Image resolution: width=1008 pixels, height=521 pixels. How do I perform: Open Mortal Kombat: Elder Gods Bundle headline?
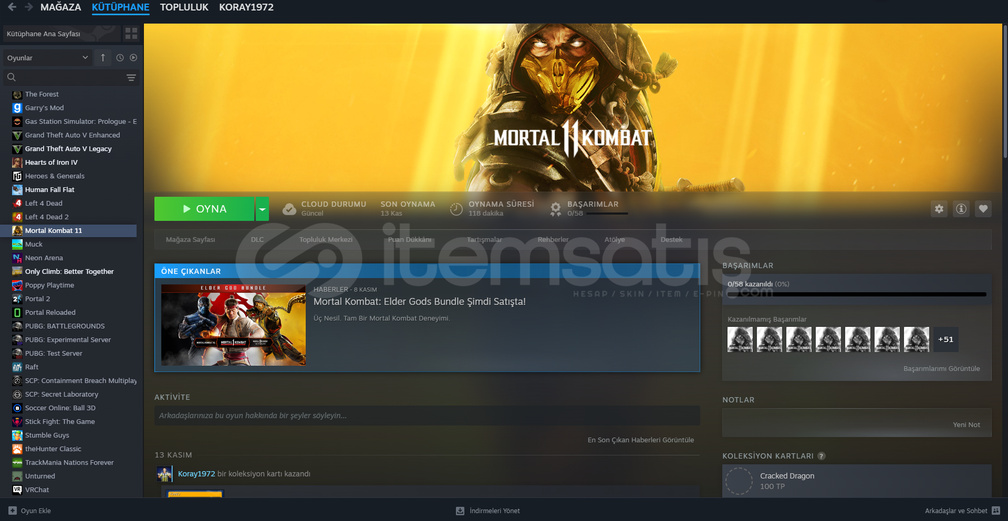[x=420, y=302]
